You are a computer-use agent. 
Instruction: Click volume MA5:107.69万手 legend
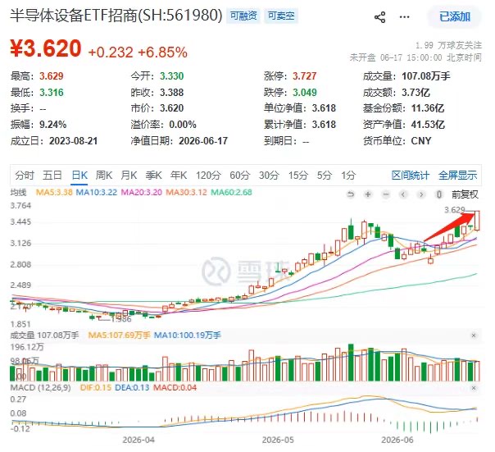click(119, 336)
